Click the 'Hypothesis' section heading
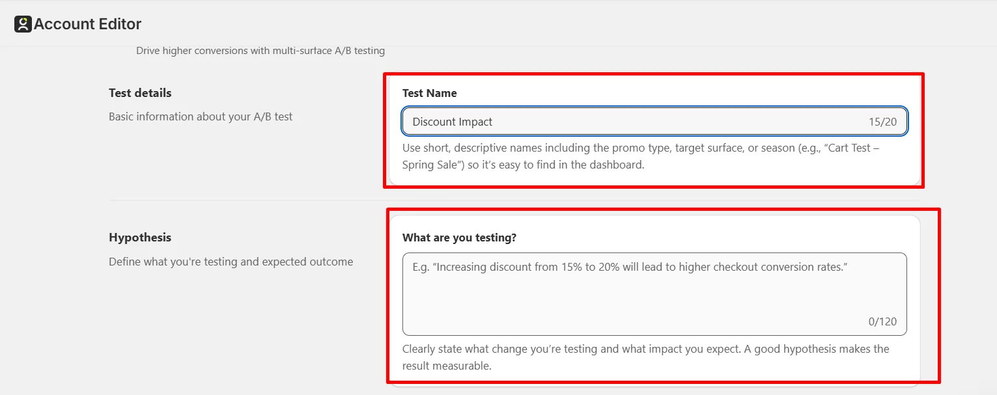This screenshot has height=395, width=997. [x=140, y=238]
